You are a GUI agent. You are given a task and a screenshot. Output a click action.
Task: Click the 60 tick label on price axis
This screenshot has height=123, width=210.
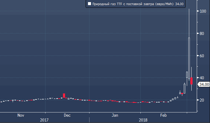(x=202, y=56)
